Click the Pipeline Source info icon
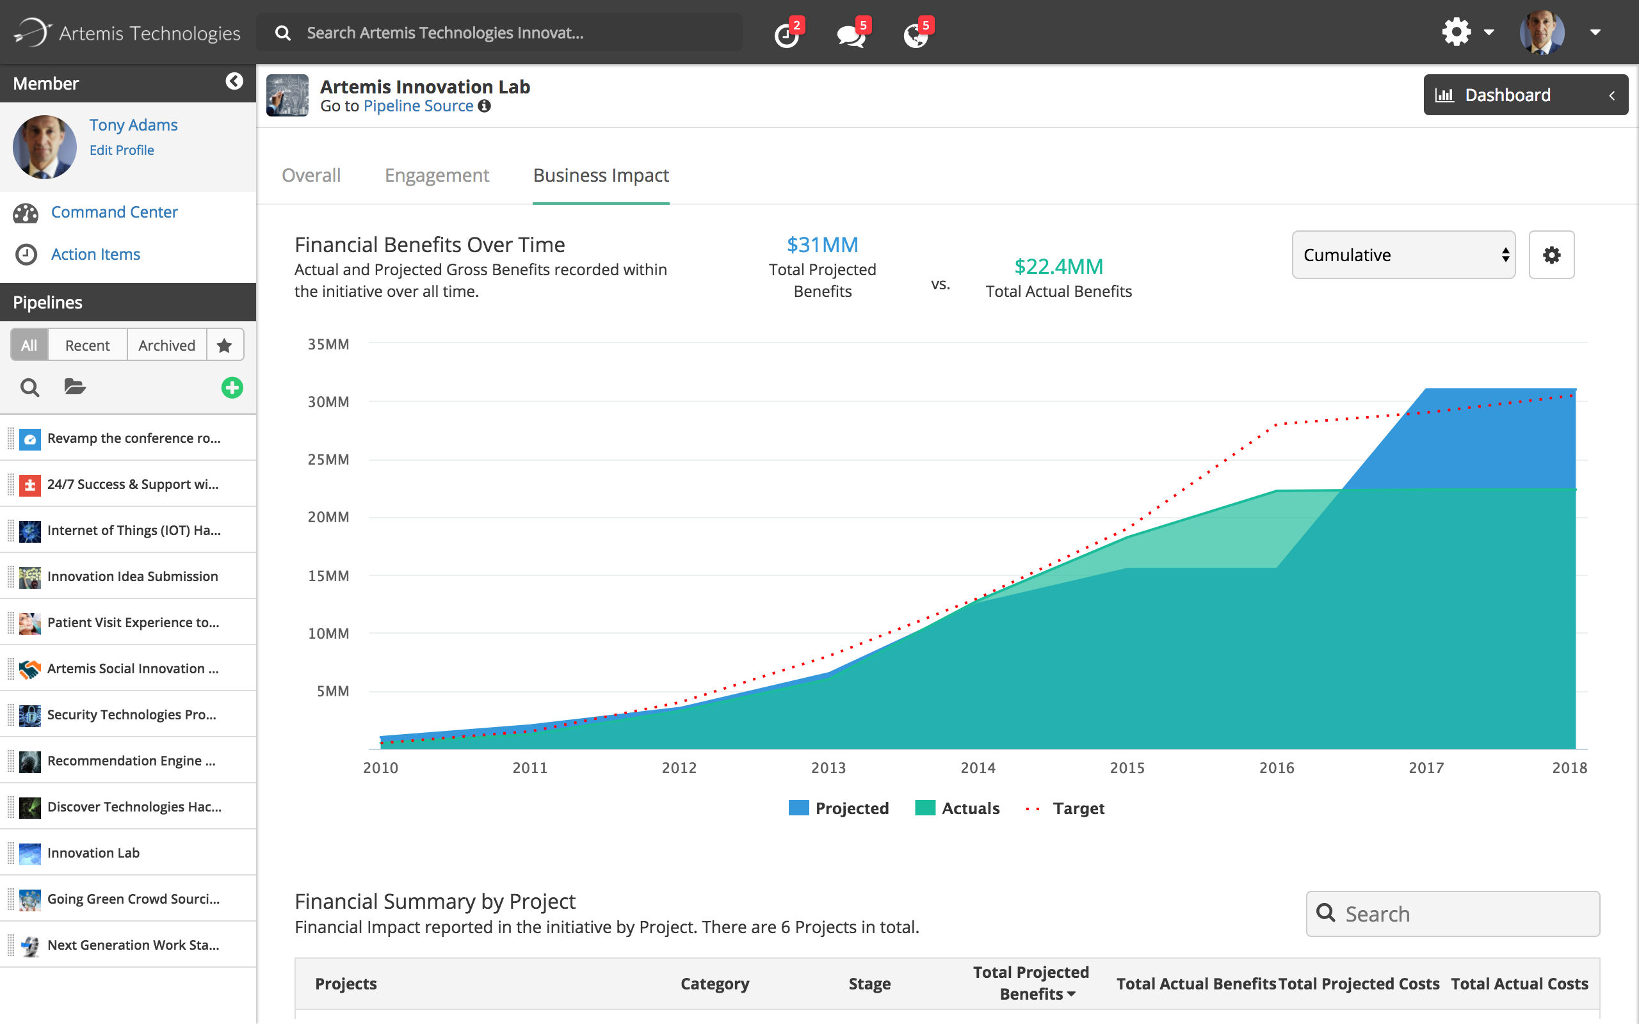1639x1024 pixels. click(x=484, y=106)
